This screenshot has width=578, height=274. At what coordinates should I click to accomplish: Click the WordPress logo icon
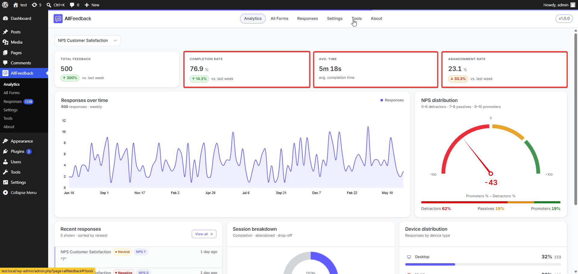(5, 5)
